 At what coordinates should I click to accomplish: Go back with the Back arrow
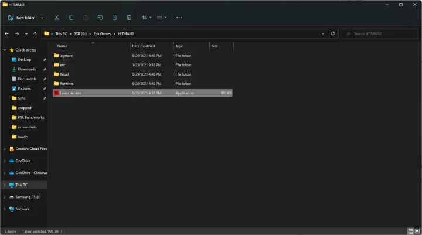pos(6,33)
